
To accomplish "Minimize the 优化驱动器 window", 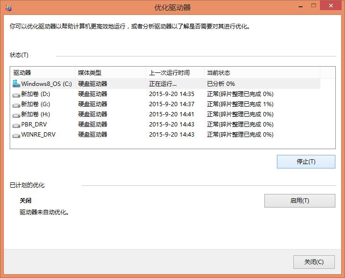I will pos(301,7).
